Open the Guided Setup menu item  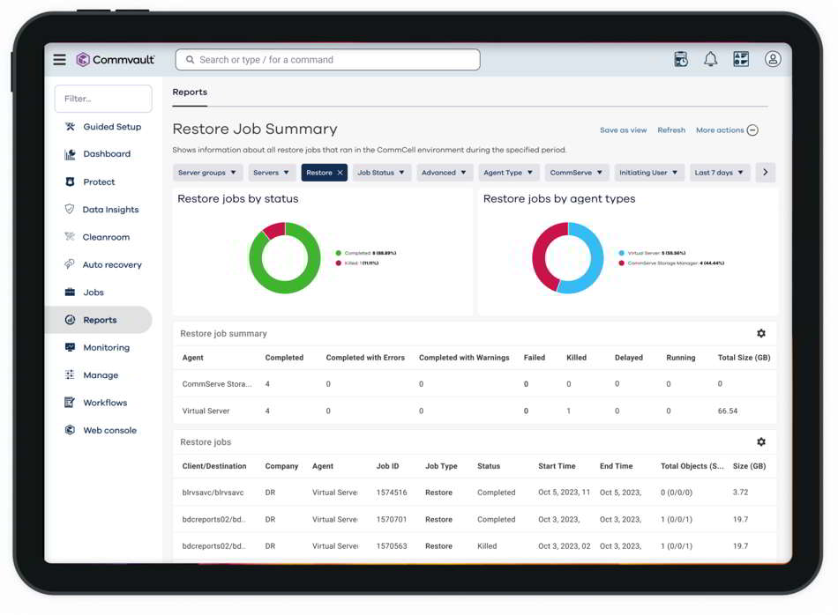[112, 127]
